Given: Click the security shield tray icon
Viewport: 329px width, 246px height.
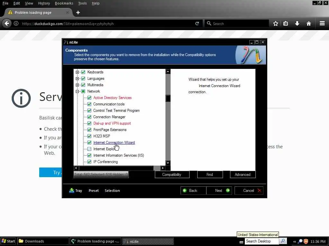Looking at the screenshot, I should pos(306,241).
